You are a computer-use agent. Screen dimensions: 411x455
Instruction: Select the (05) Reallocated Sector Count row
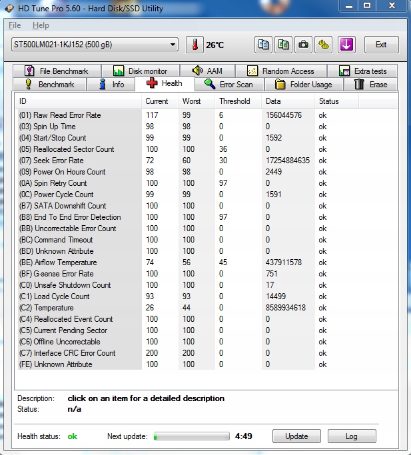coord(188,149)
